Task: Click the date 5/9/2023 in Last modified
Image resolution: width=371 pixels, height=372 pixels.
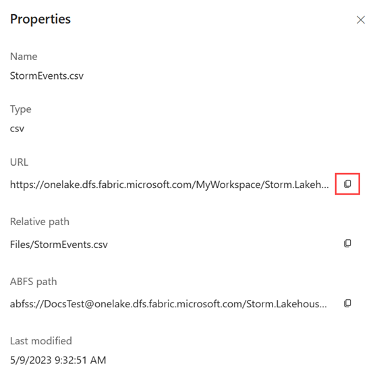Action: (x=31, y=360)
